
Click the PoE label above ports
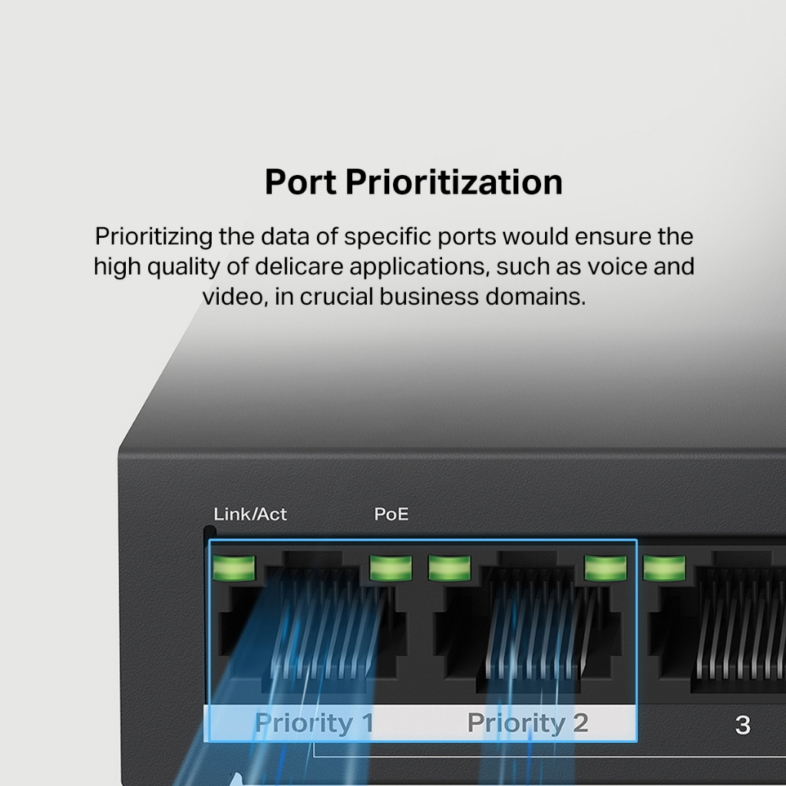pyautogui.click(x=391, y=514)
